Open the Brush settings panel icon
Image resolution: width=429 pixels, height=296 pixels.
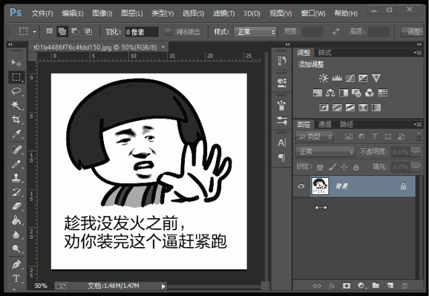(282, 120)
